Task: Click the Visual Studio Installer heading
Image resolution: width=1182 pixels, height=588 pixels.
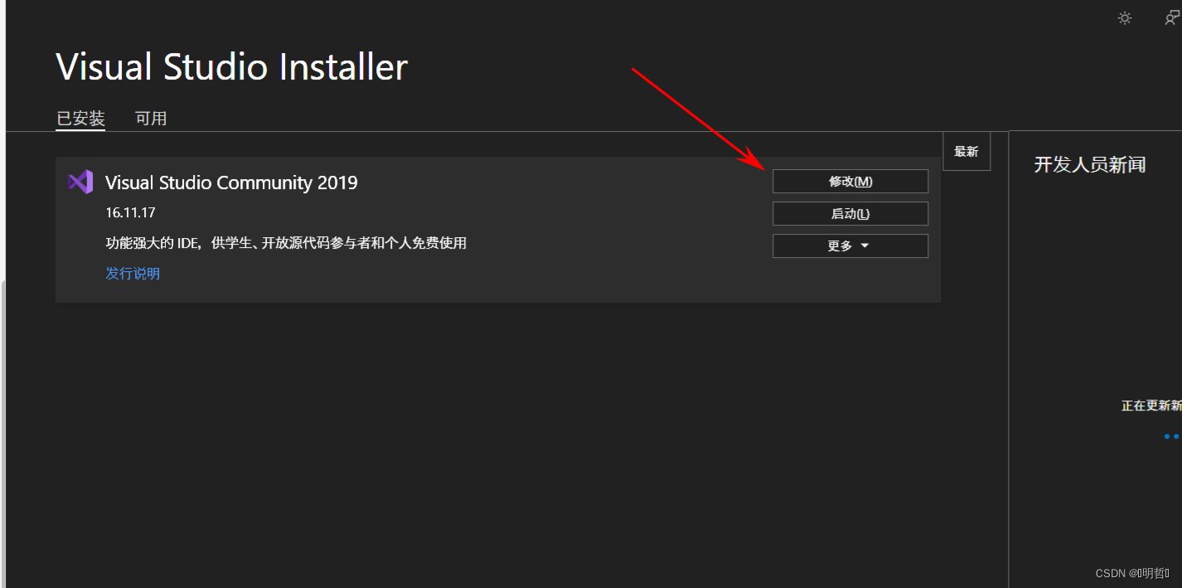Action: pos(232,67)
